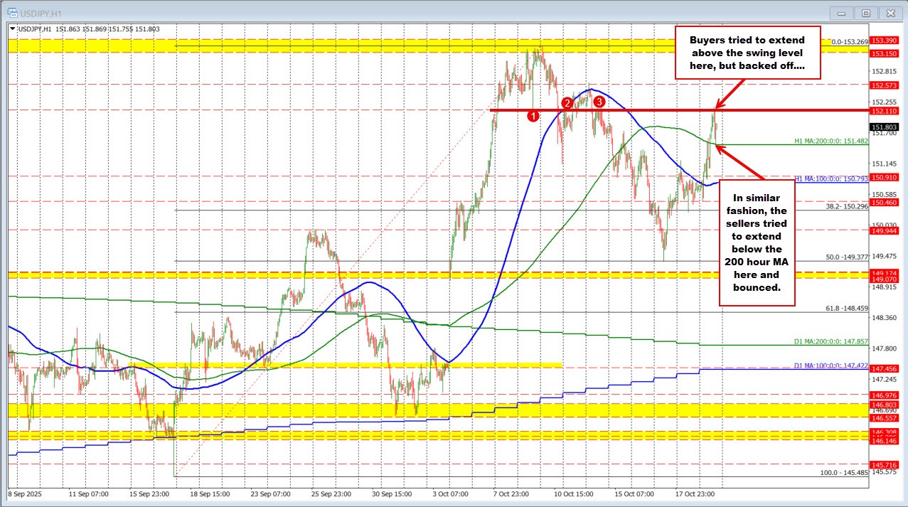This screenshot has height=507, width=908.
Task: Click the 38.2 Fibonacci level label
Action: 847,207
